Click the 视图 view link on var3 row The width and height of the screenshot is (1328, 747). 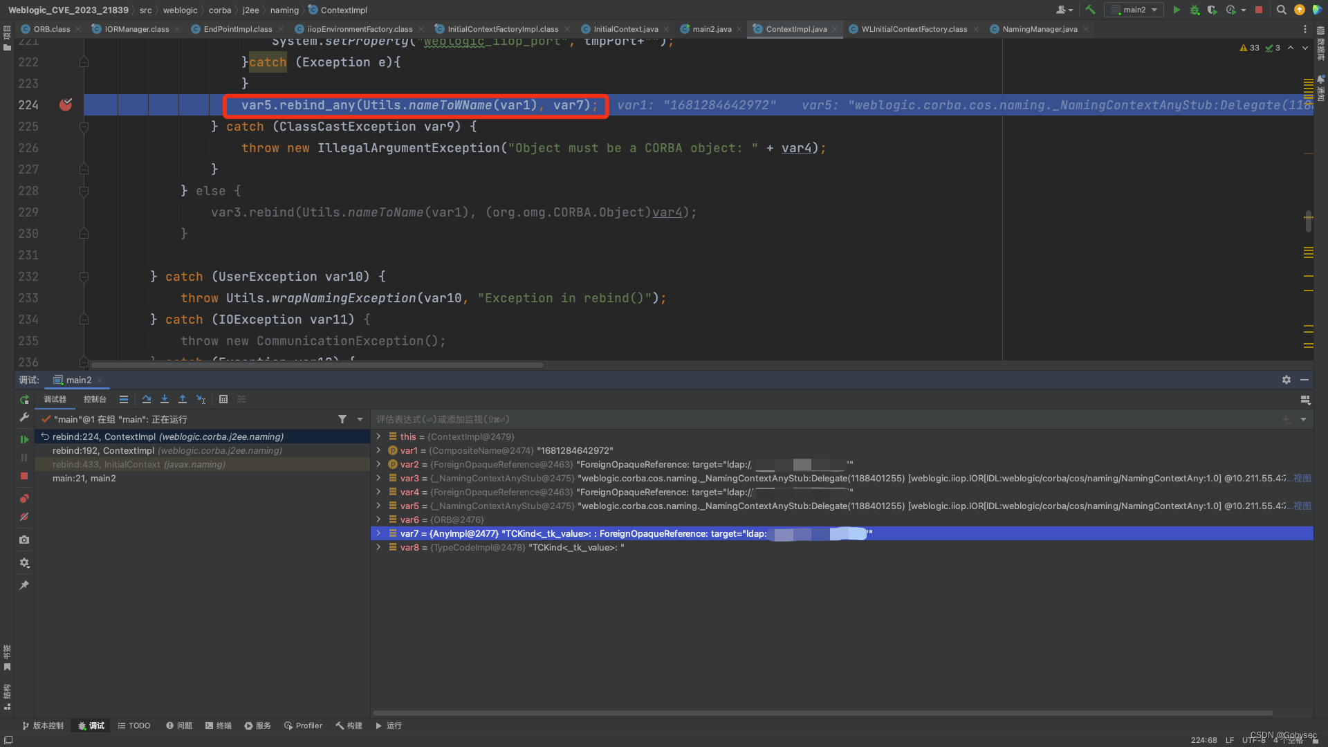pos(1302,478)
